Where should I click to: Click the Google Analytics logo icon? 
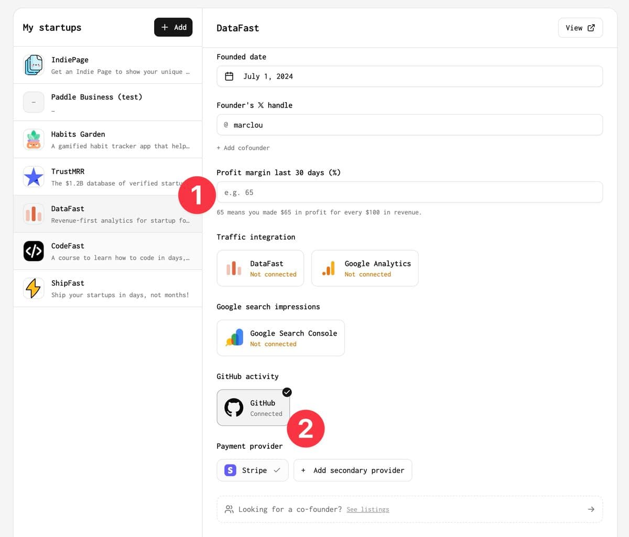pyautogui.click(x=329, y=268)
